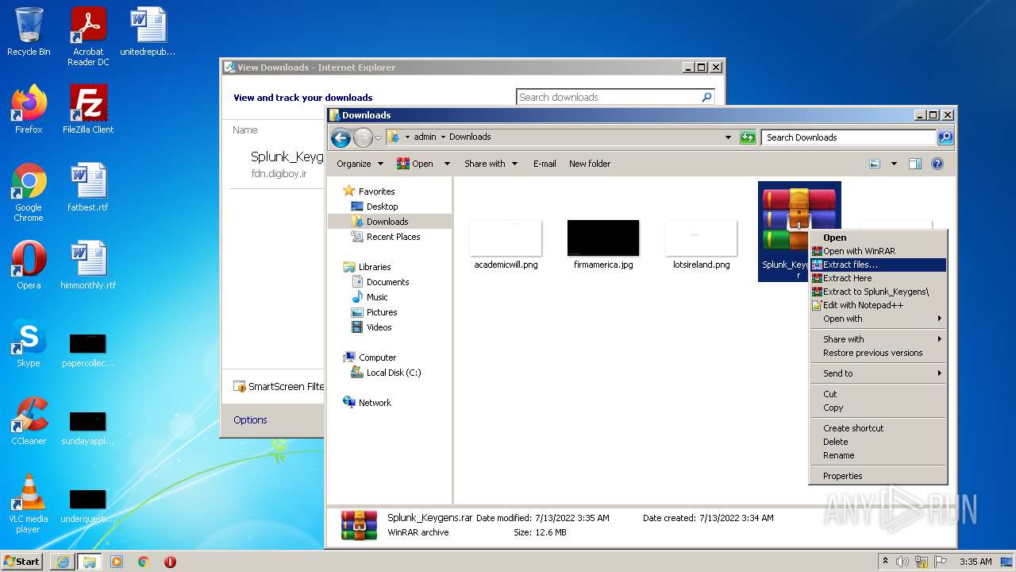Image resolution: width=1016 pixels, height=572 pixels.
Task: Toggle the preview pane button
Action: [x=914, y=164]
